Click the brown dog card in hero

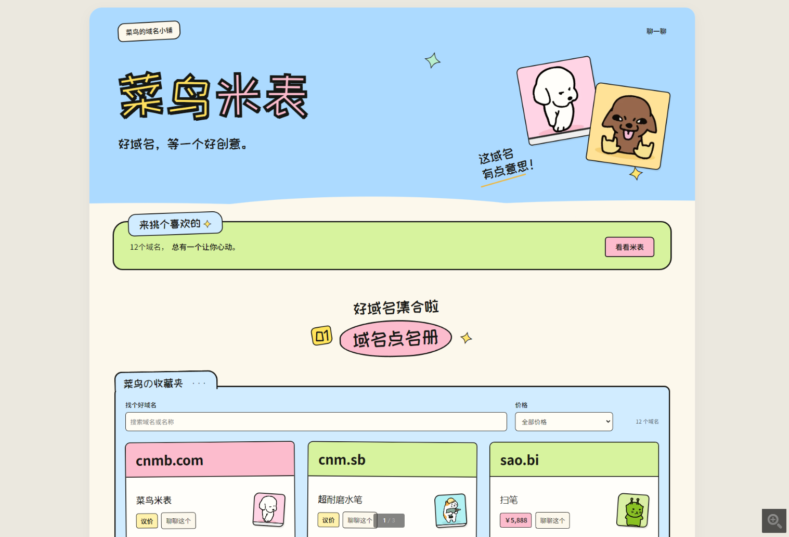click(x=628, y=126)
